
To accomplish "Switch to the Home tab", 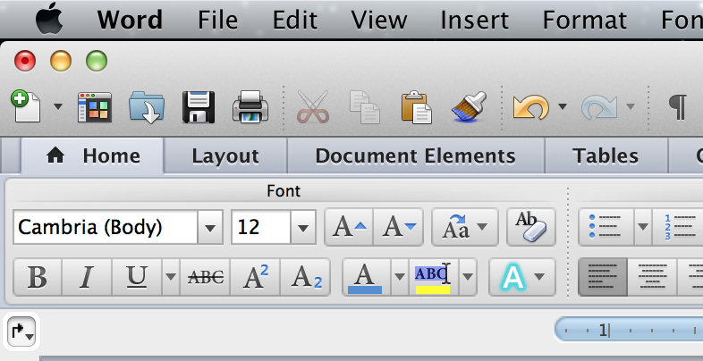I will (93, 155).
